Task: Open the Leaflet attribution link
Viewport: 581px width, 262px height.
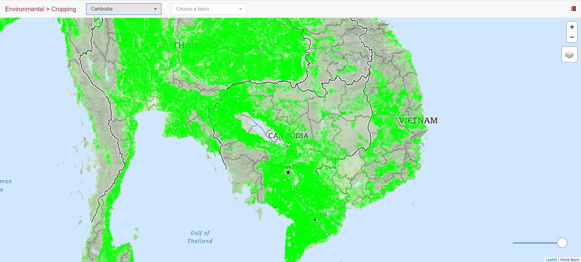Action: [551, 260]
